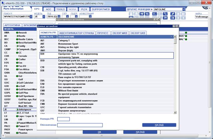Select the АРГЕНТИНА market tab
The image size is (213, 139).
tap(12, 25)
